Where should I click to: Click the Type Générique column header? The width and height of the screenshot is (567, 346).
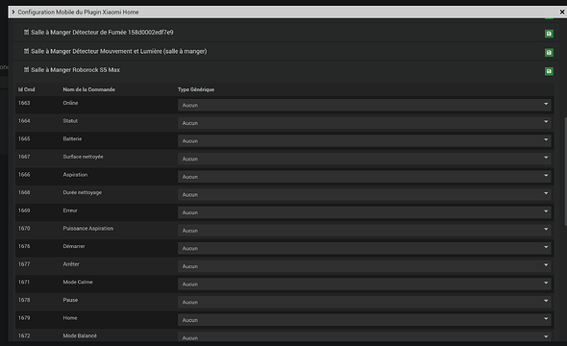click(196, 89)
